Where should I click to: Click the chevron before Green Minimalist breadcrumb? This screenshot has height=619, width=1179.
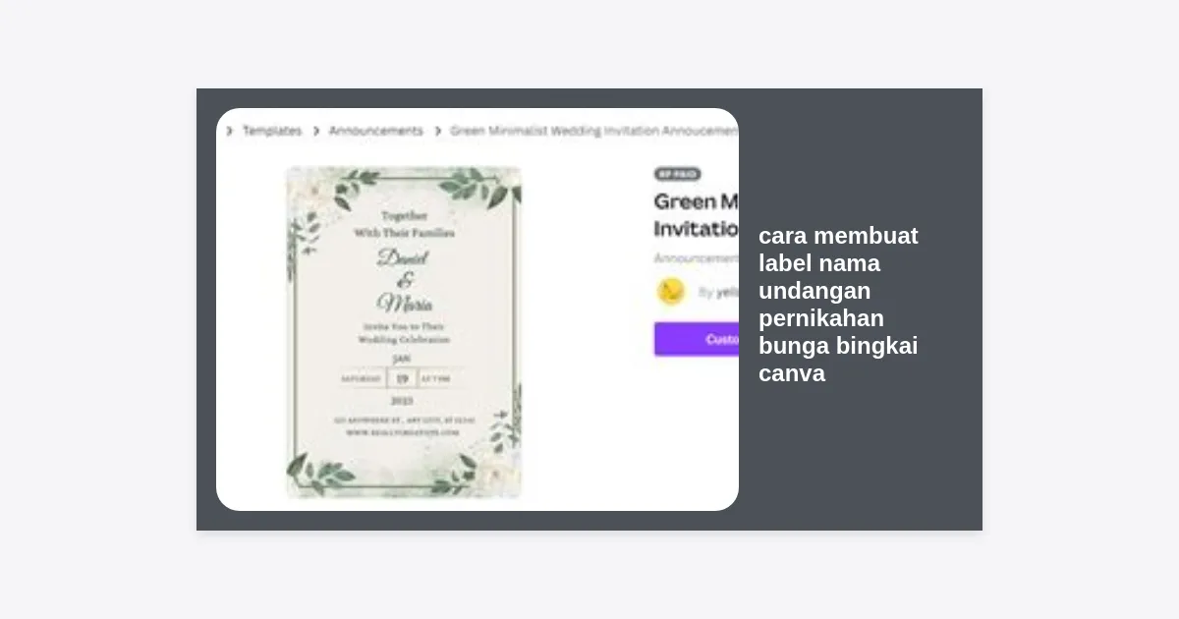tap(438, 131)
